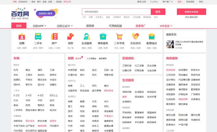Click the 挖掘机 link
The image size is (217, 132).
tap(17, 80)
